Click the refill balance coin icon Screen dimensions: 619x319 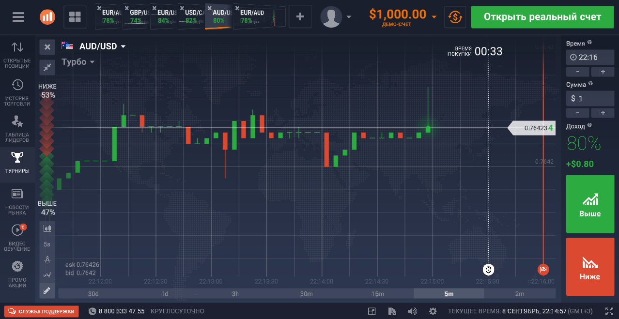click(454, 17)
